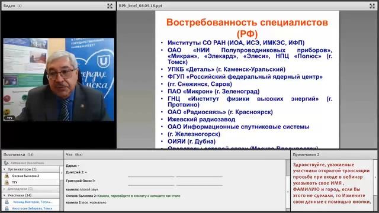The image size is (379, 213).
Task: Click chat message from Григорий Омск
Action: [x=81, y=181]
